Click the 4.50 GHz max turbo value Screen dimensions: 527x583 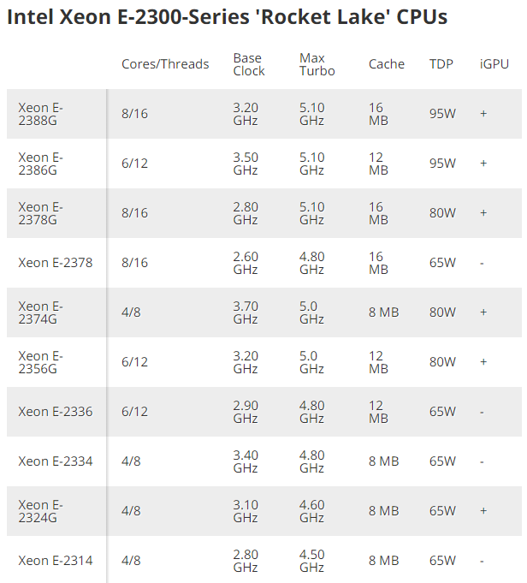click(312, 561)
